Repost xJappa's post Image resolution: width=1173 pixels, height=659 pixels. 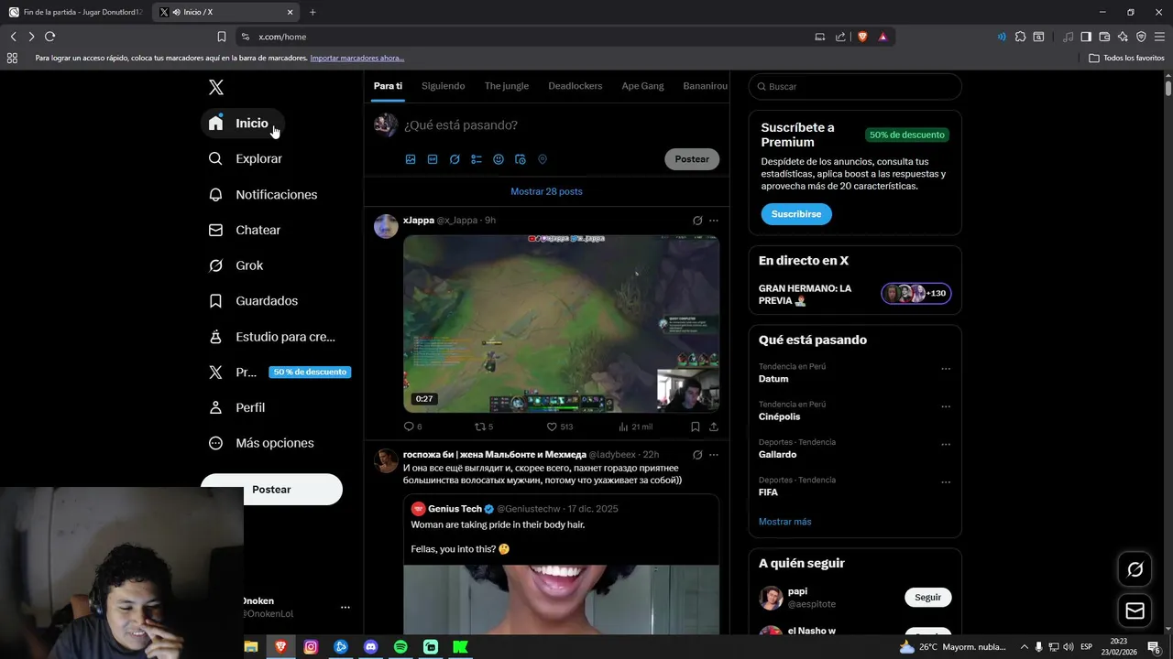[483, 427]
